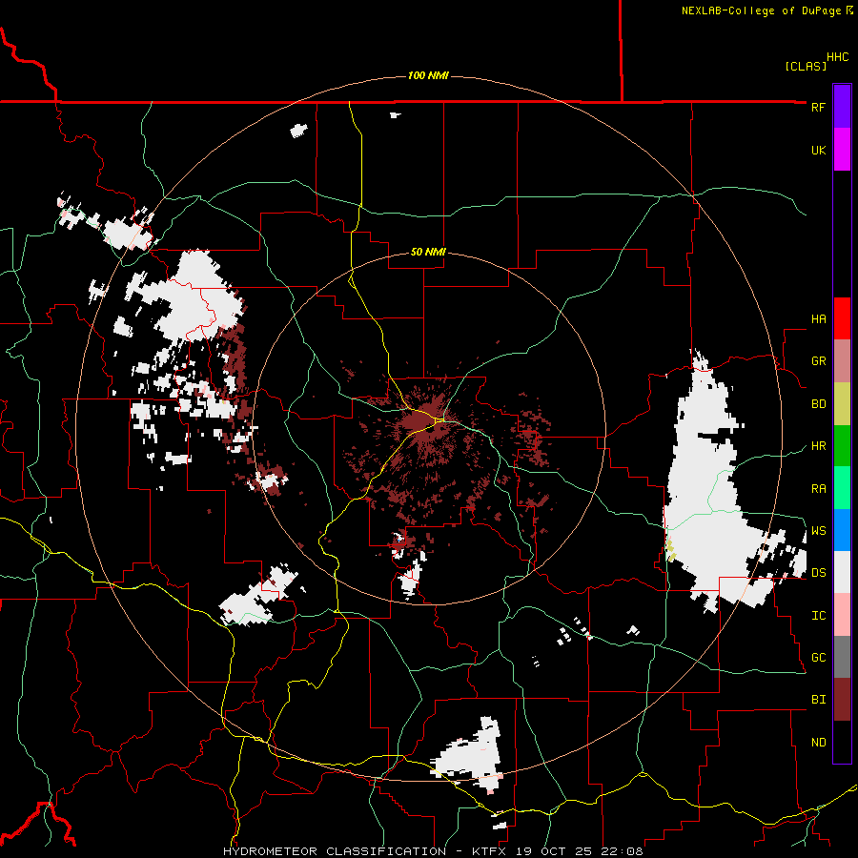
Task: Click the UK magenta legend swatch
Action: click(x=842, y=150)
